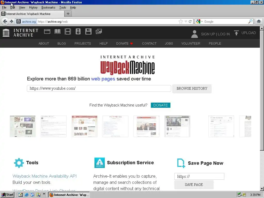This screenshot has width=264, height=198.
Task: Open Wayback Machine Availability API link
Action: (45, 176)
